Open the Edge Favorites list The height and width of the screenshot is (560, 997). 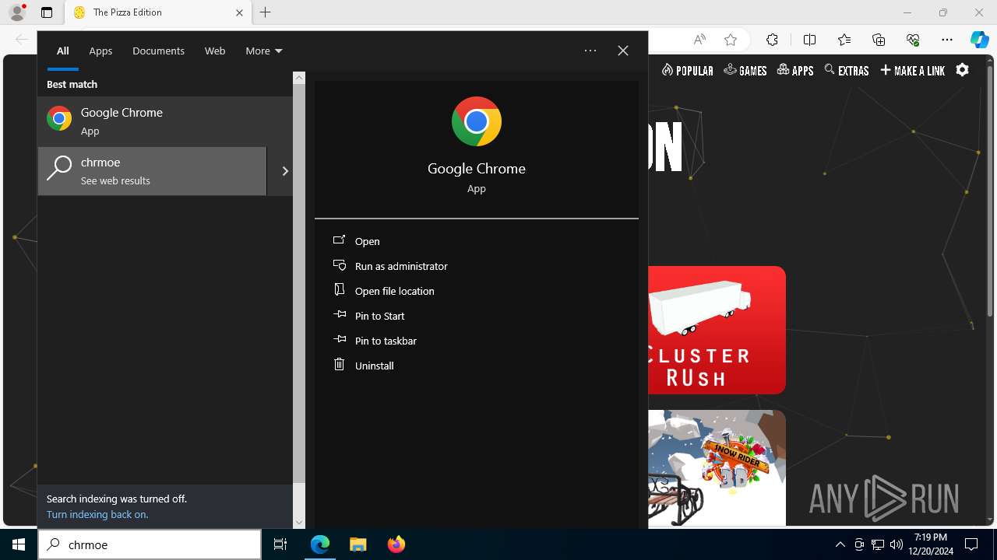pos(844,40)
